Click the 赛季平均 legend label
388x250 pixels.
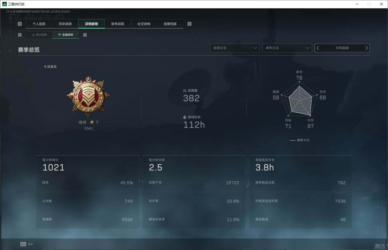tap(303, 140)
